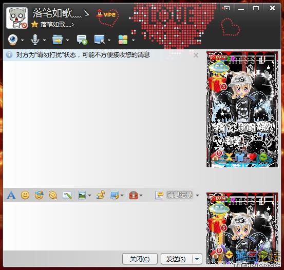This screenshot has width=284, height=270.
Task: Open video call options dropdown arrow
Action: (22, 40)
